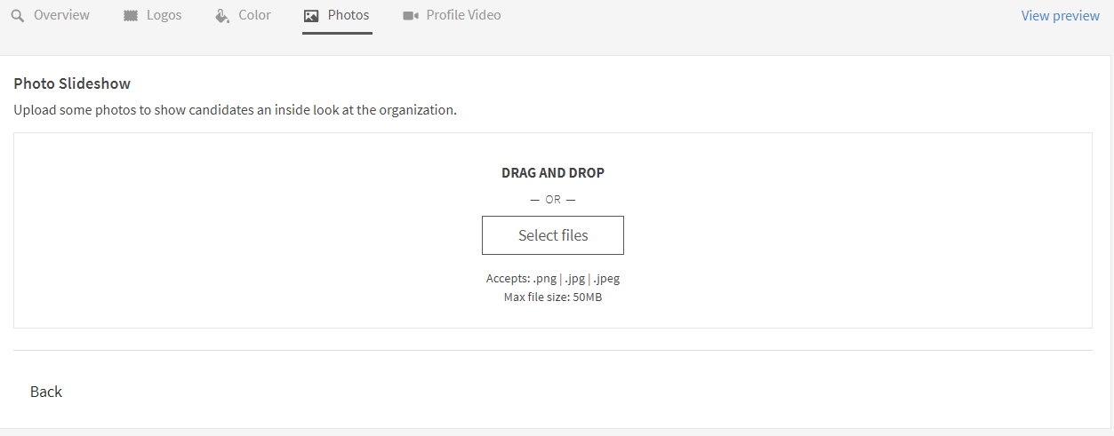This screenshot has height=436, width=1114.
Task: Go to the Color tab
Action: pyautogui.click(x=254, y=15)
